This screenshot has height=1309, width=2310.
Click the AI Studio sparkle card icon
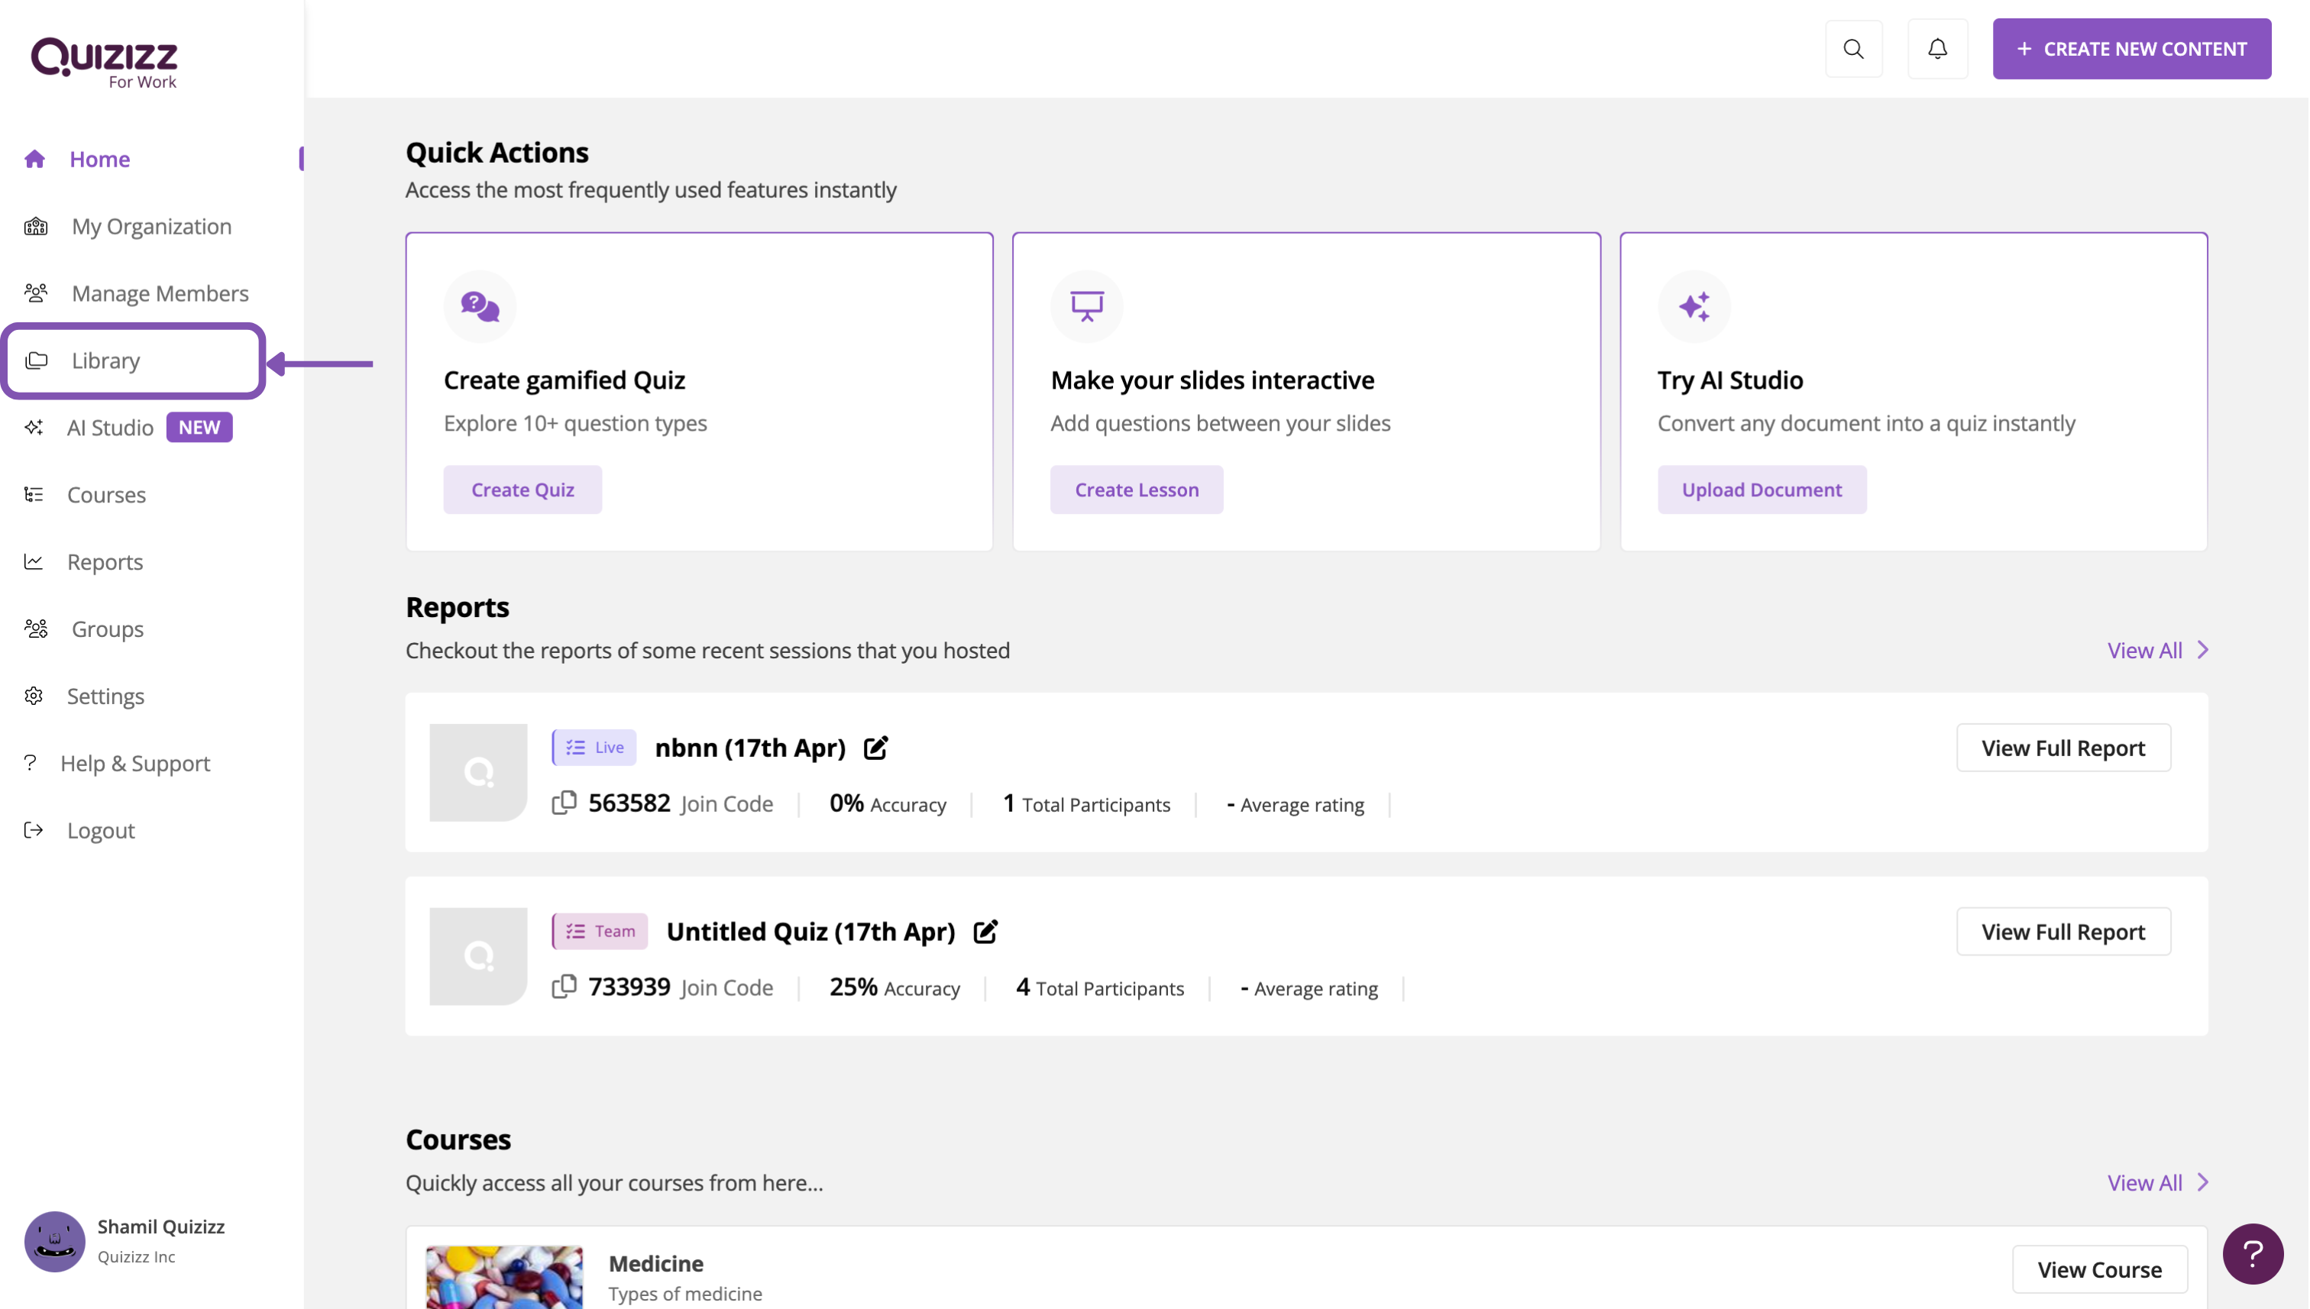pyautogui.click(x=1694, y=306)
